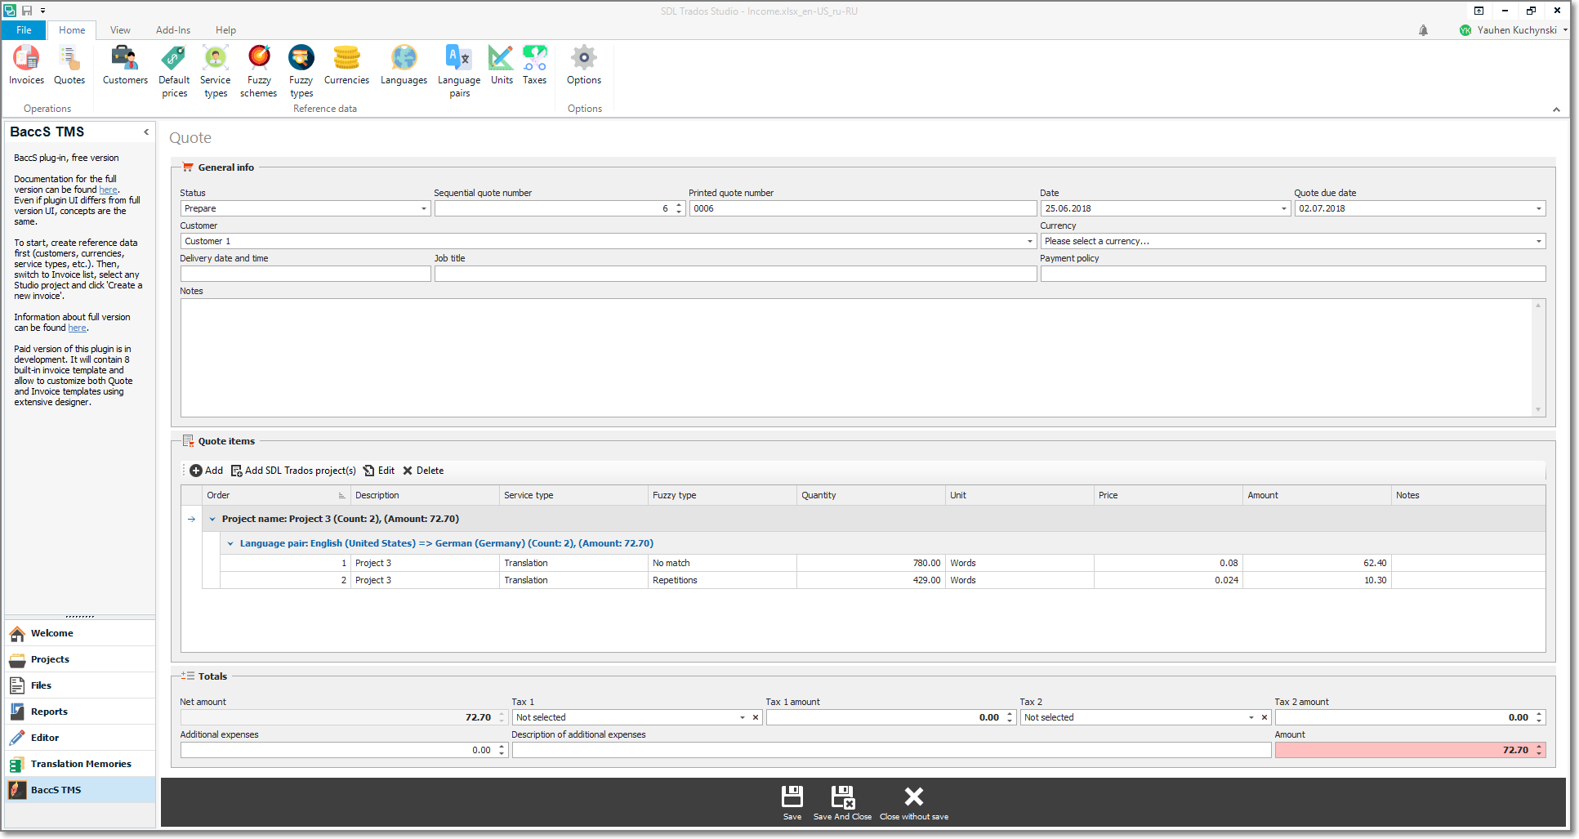This screenshot has height=839, width=1579.
Task: Open the Taxes icon
Action: pos(535,65)
